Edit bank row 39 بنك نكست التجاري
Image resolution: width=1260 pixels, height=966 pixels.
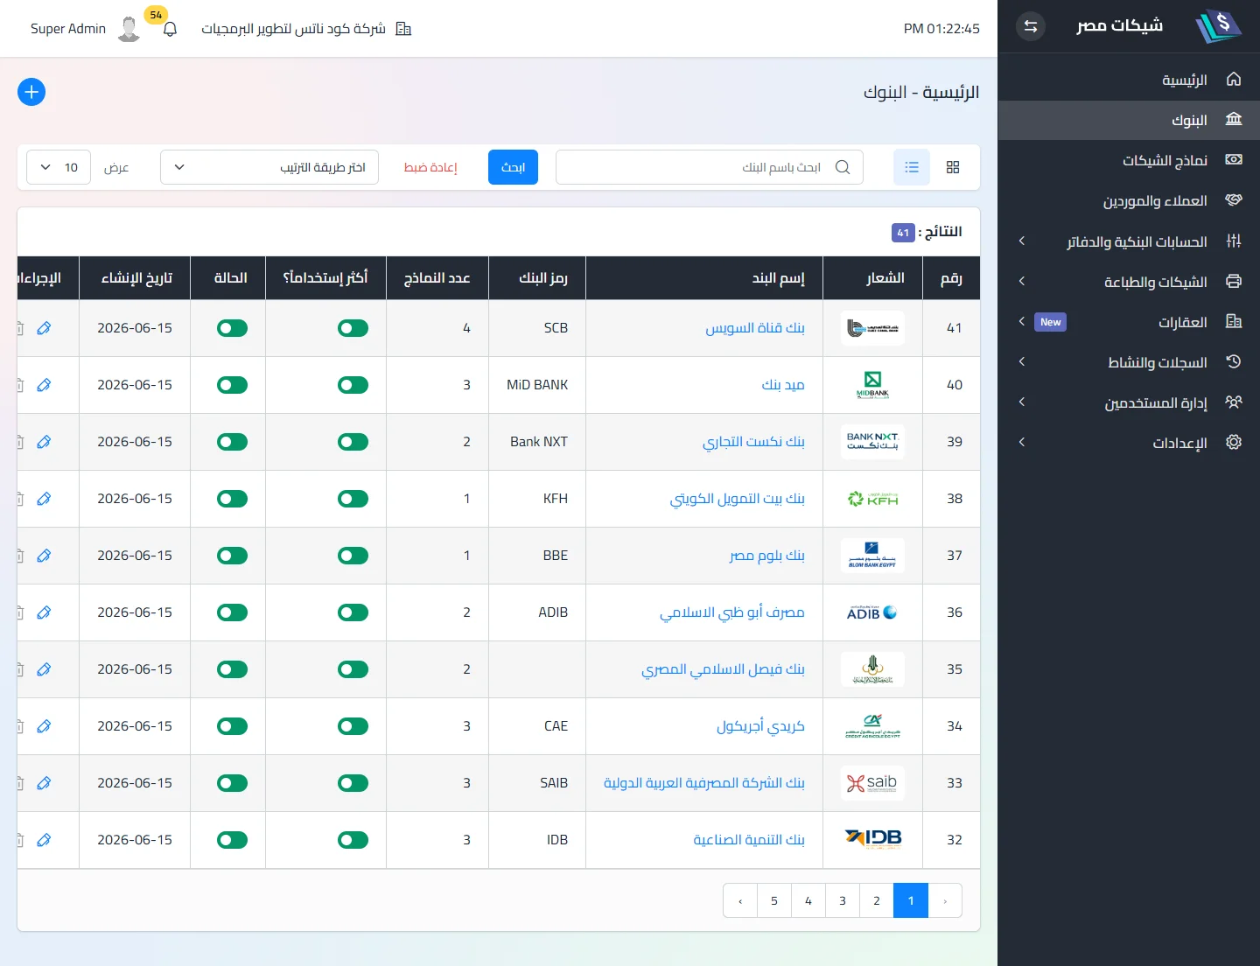[x=44, y=442]
